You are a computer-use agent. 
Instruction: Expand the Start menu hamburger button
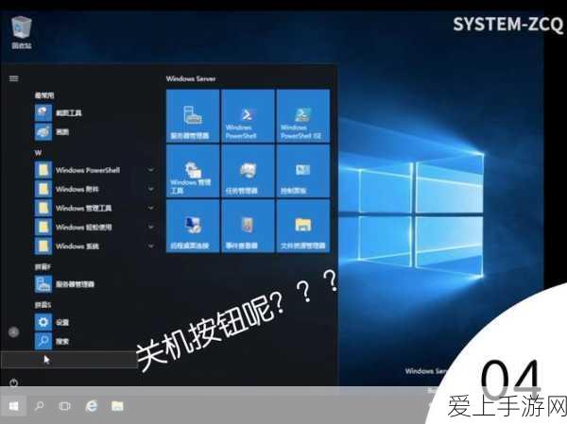(14, 78)
